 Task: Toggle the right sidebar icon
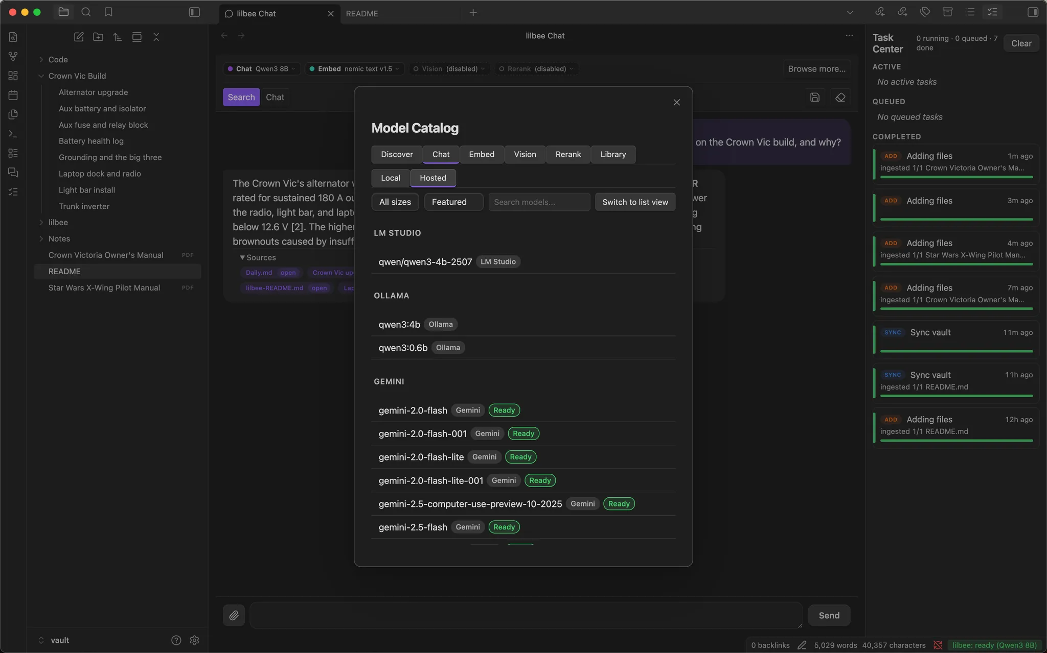click(1033, 12)
